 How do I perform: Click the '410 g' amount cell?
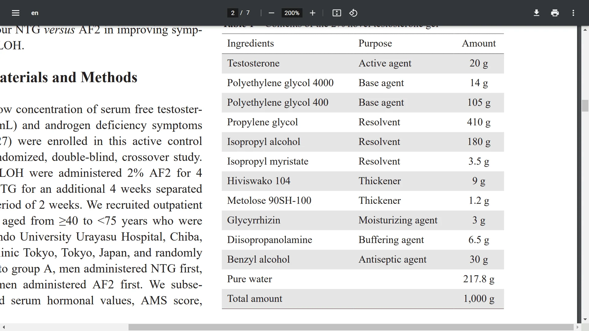pyautogui.click(x=479, y=122)
